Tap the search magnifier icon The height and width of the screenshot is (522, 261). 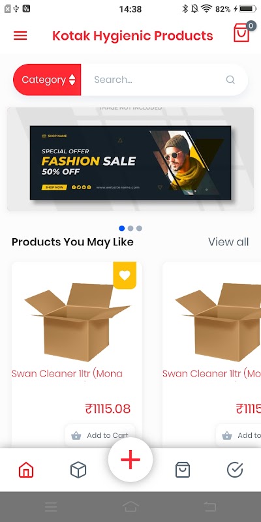click(x=230, y=80)
